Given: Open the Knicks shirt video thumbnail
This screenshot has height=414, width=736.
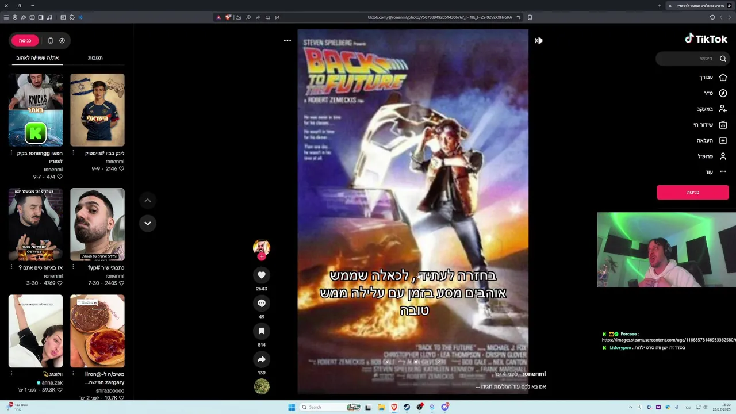Looking at the screenshot, I should pyautogui.click(x=36, y=109).
